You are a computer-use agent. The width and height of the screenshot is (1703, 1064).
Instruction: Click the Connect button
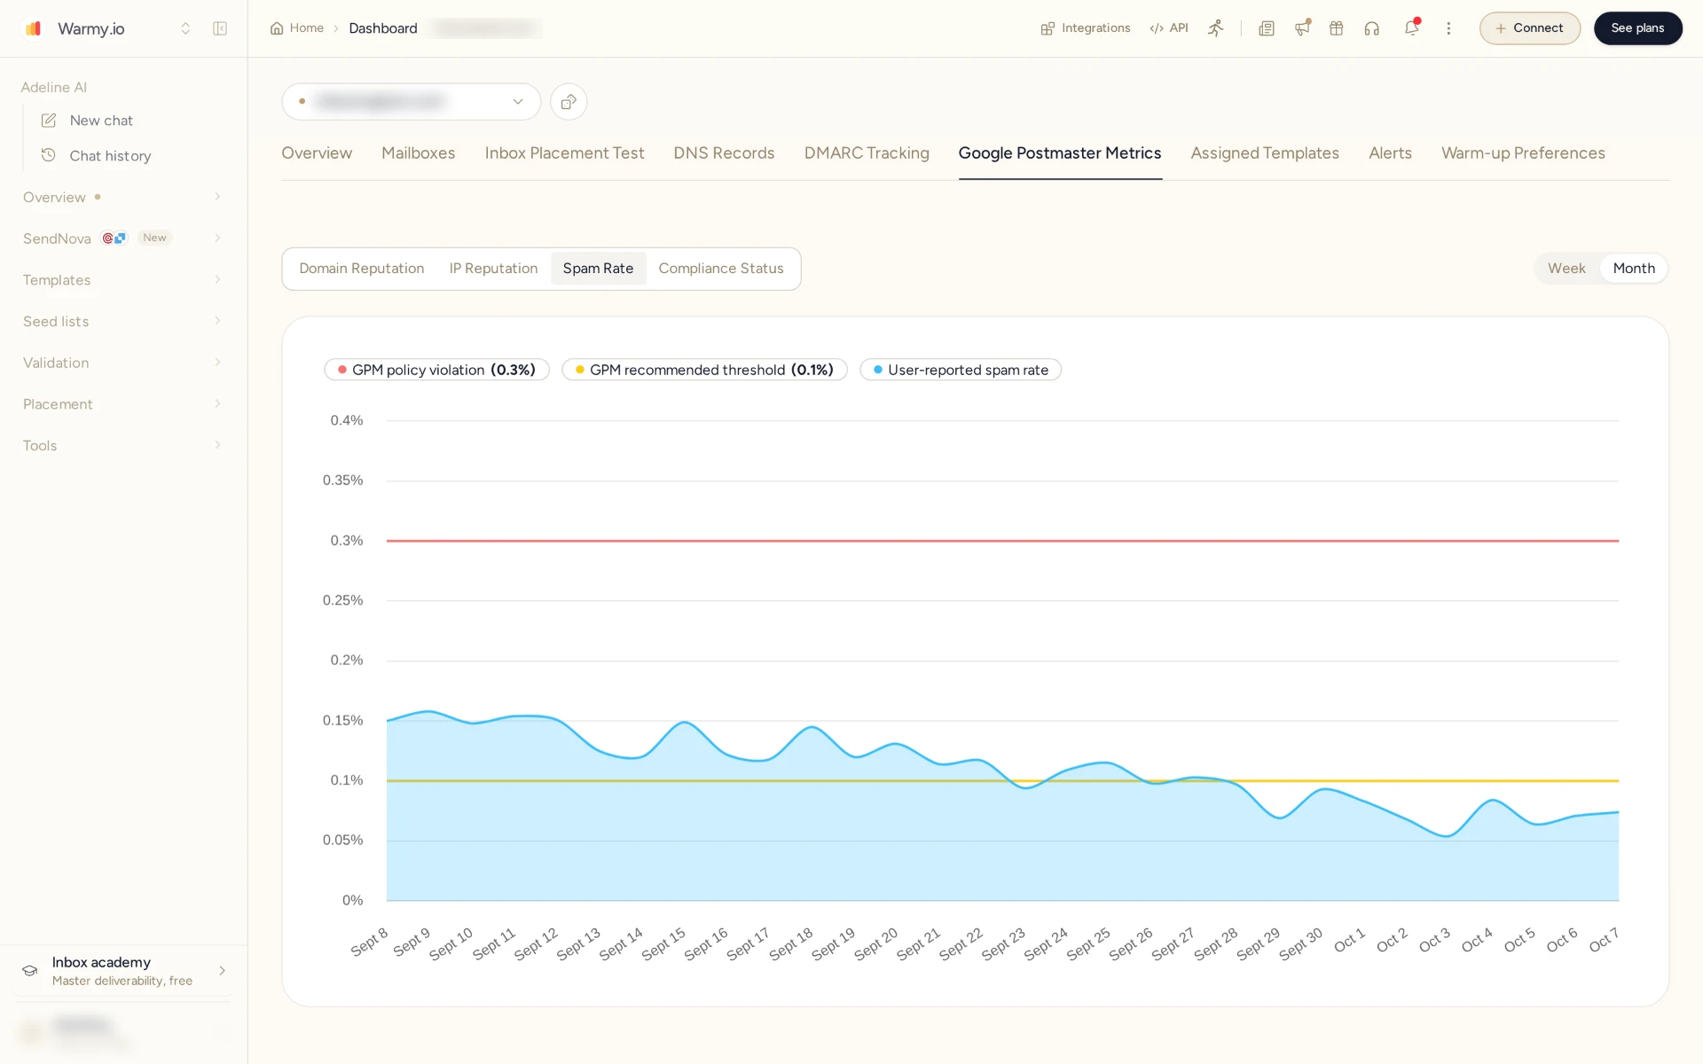tap(1529, 28)
